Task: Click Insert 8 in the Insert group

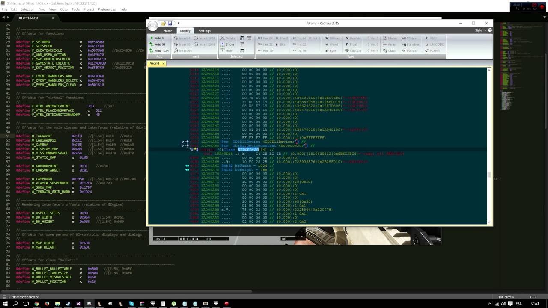Action: [x=182, y=44]
